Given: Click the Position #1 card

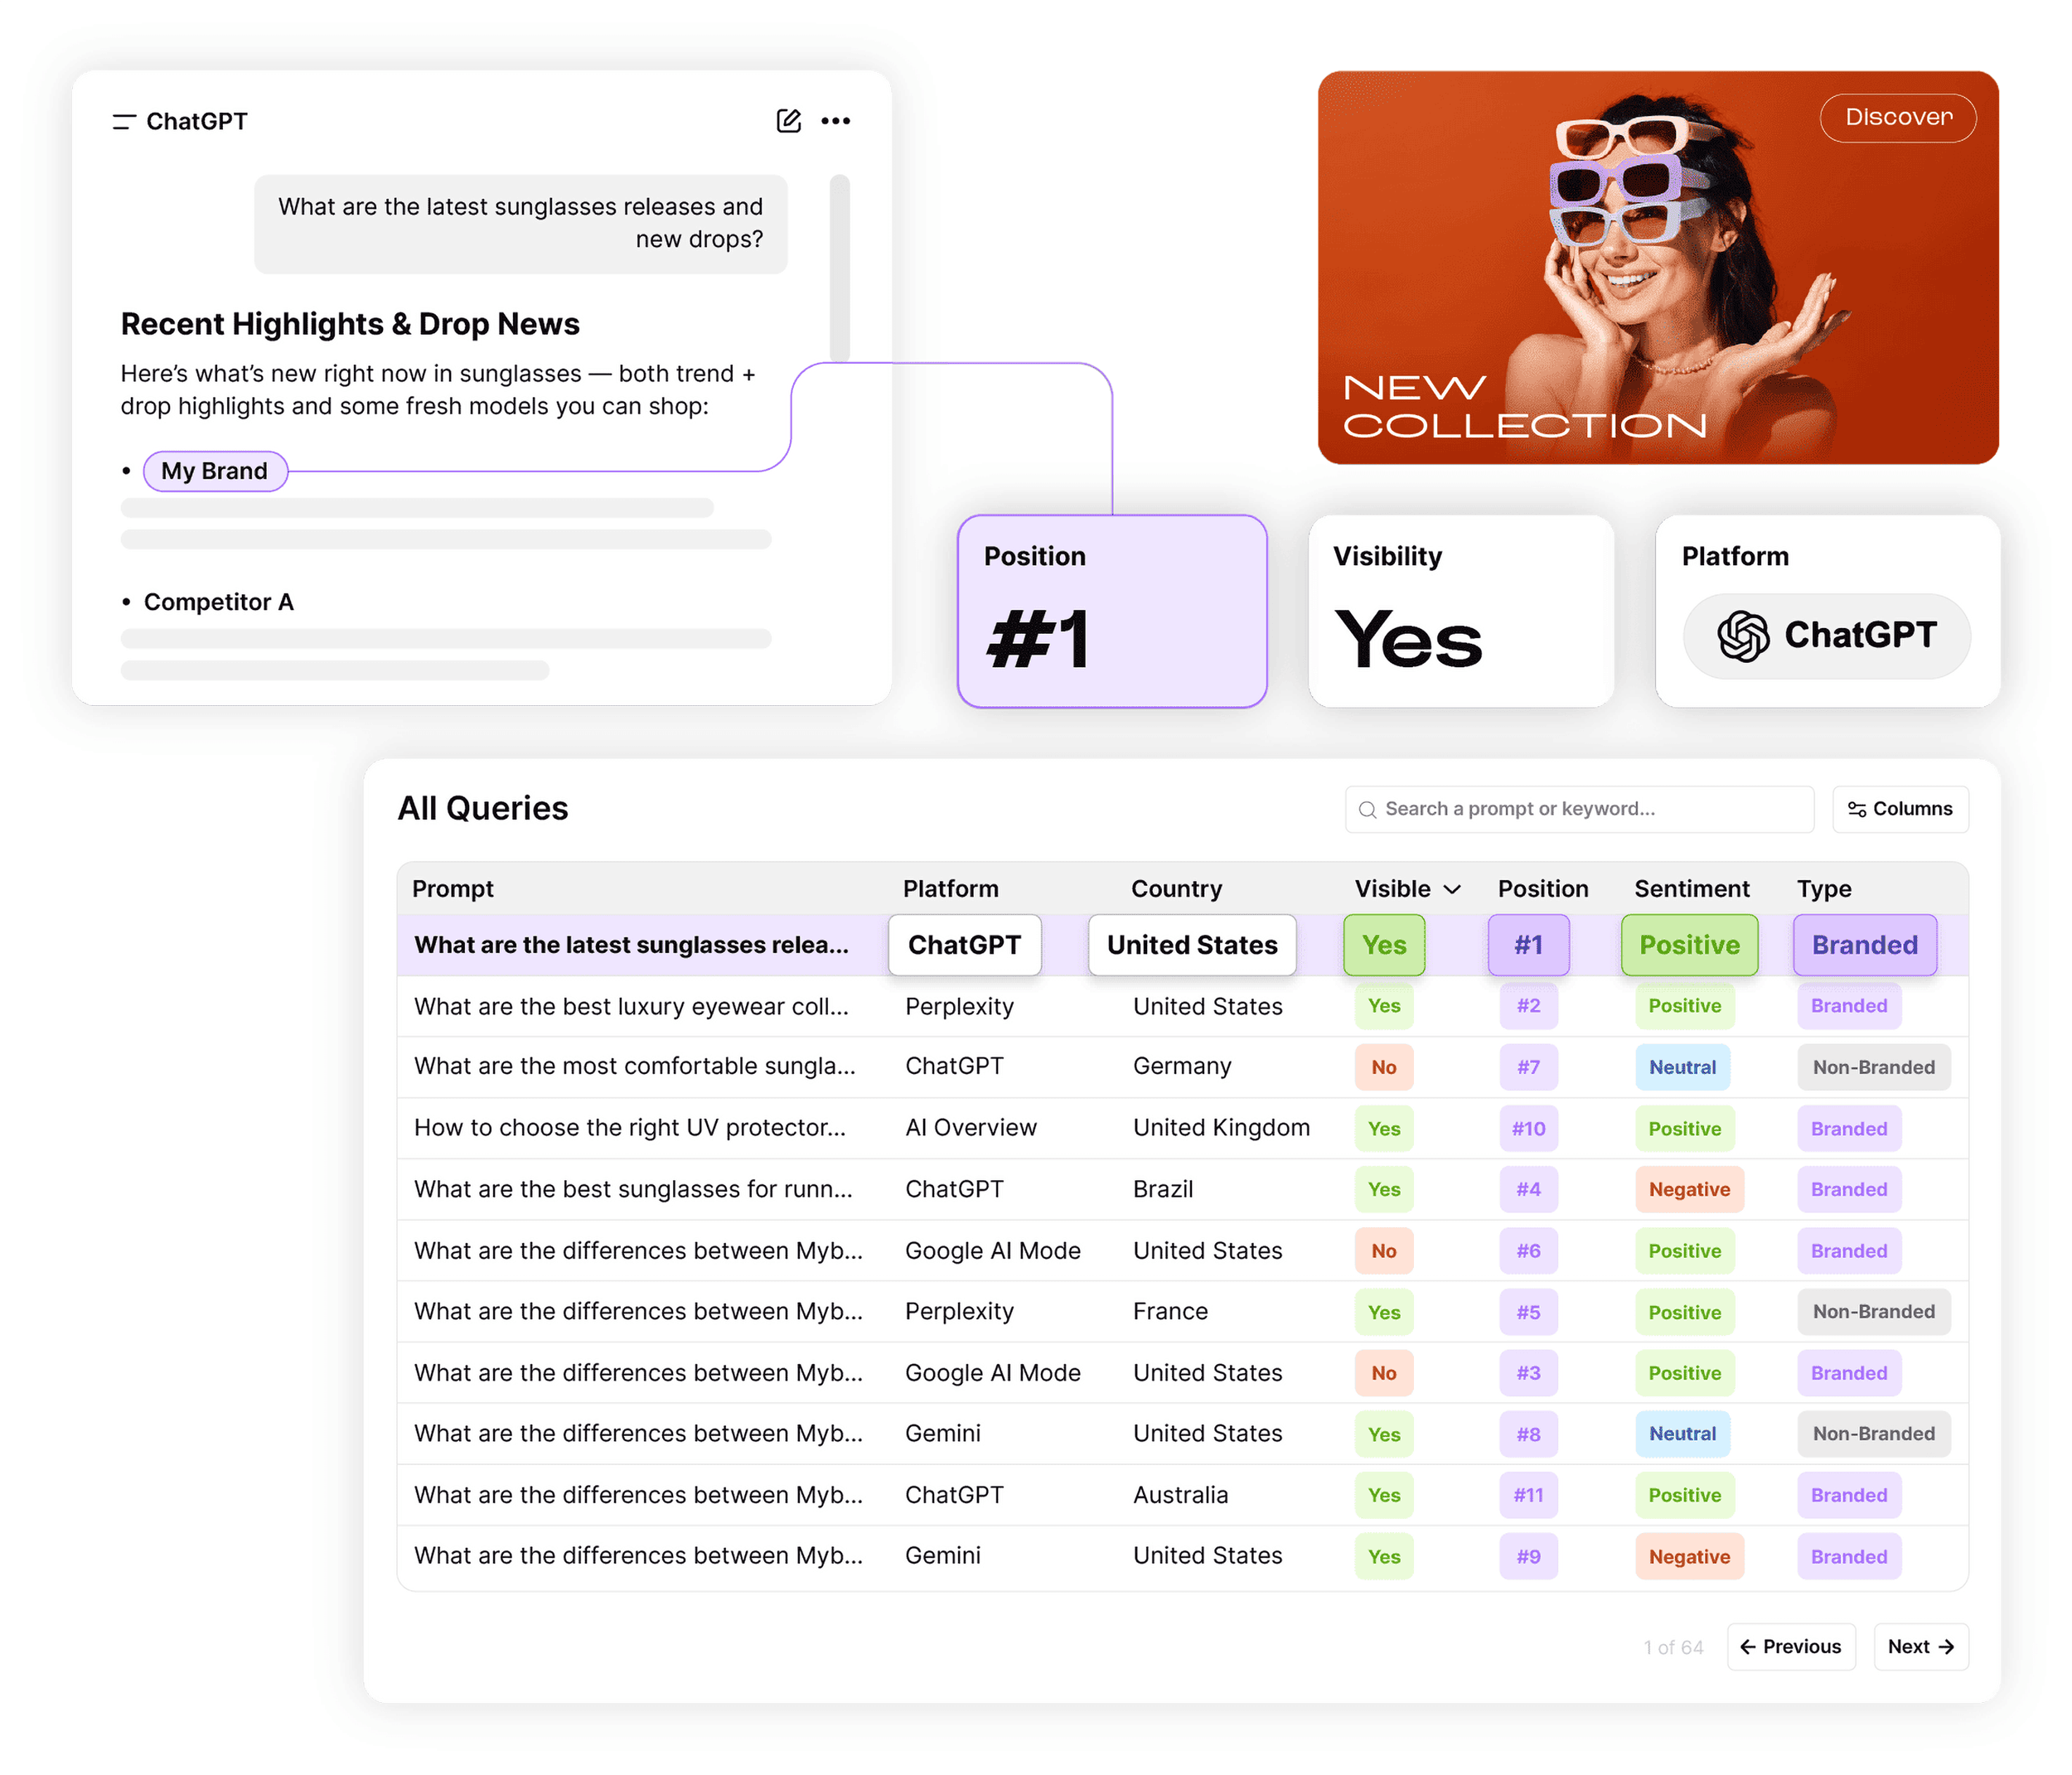Looking at the screenshot, I should 1111,611.
